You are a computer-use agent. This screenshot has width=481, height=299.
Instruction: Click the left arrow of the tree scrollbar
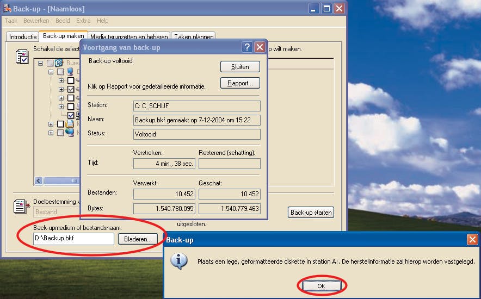click(x=38, y=180)
